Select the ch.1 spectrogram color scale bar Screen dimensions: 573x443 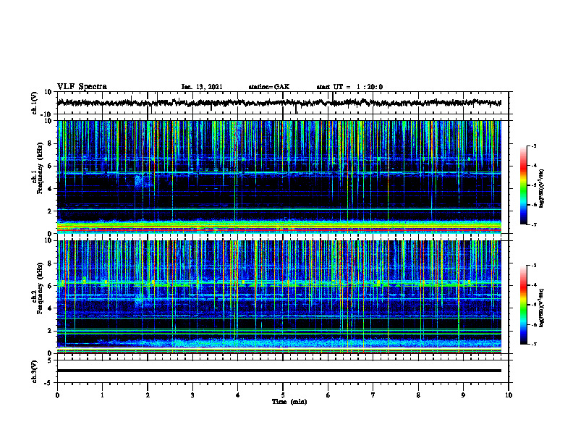(x=523, y=185)
